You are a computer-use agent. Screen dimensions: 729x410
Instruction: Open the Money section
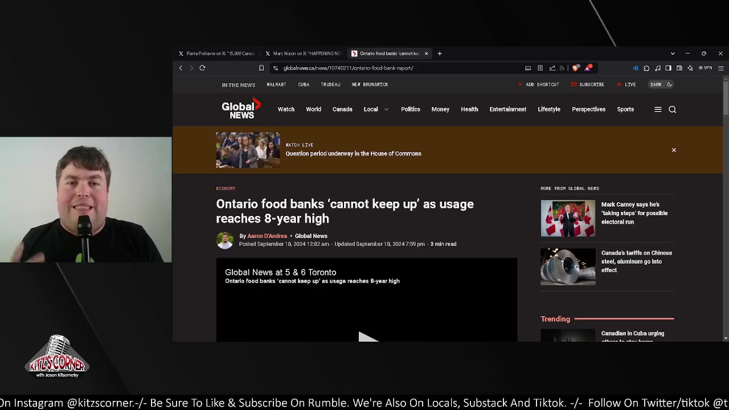point(440,109)
